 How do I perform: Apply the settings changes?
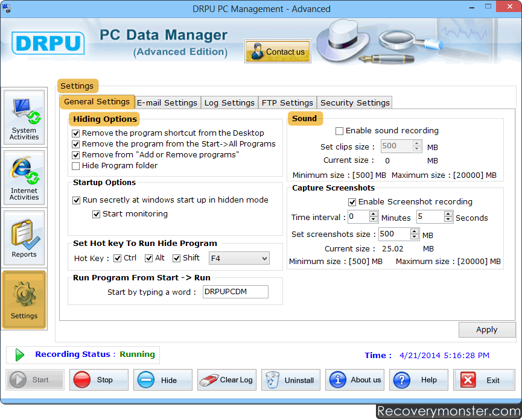(487, 330)
